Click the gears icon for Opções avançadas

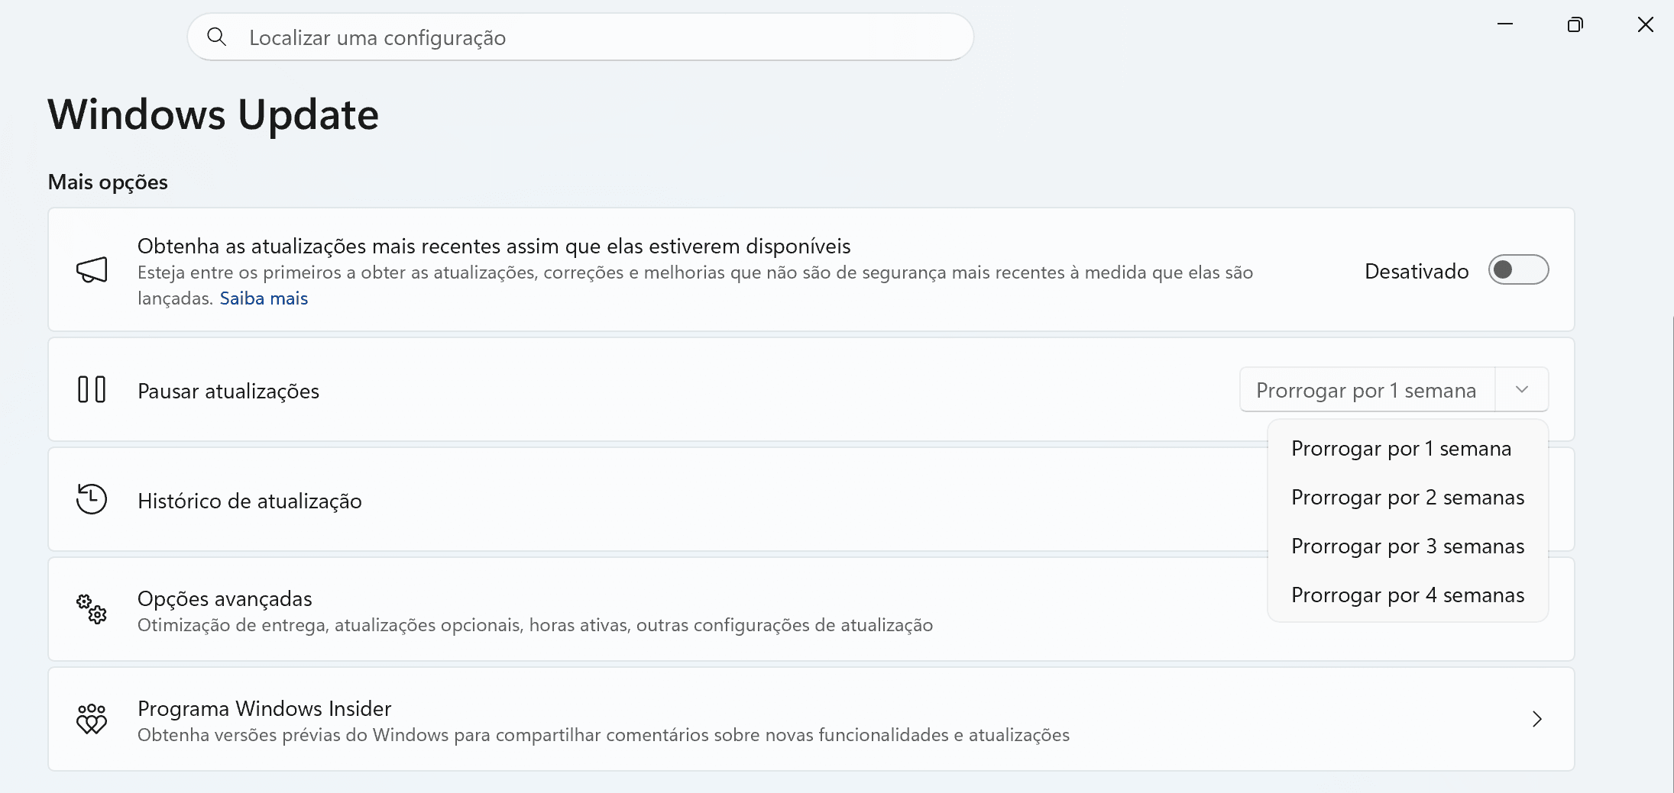tap(92, 609)
